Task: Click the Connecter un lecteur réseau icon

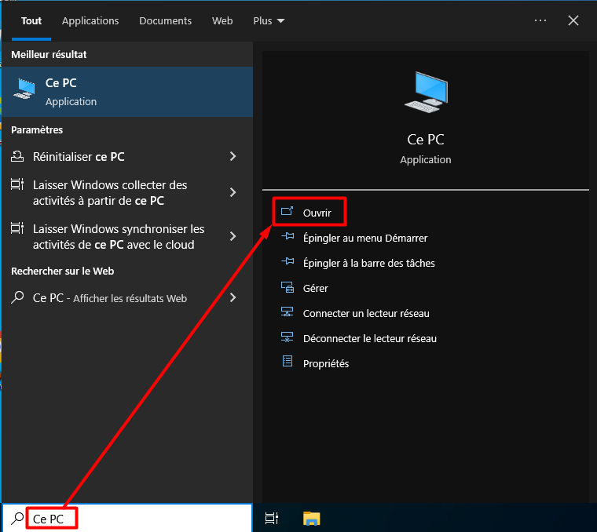Action: [x=287, y=312]
